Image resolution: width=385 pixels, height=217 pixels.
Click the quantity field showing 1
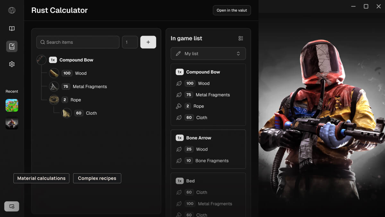130,42
